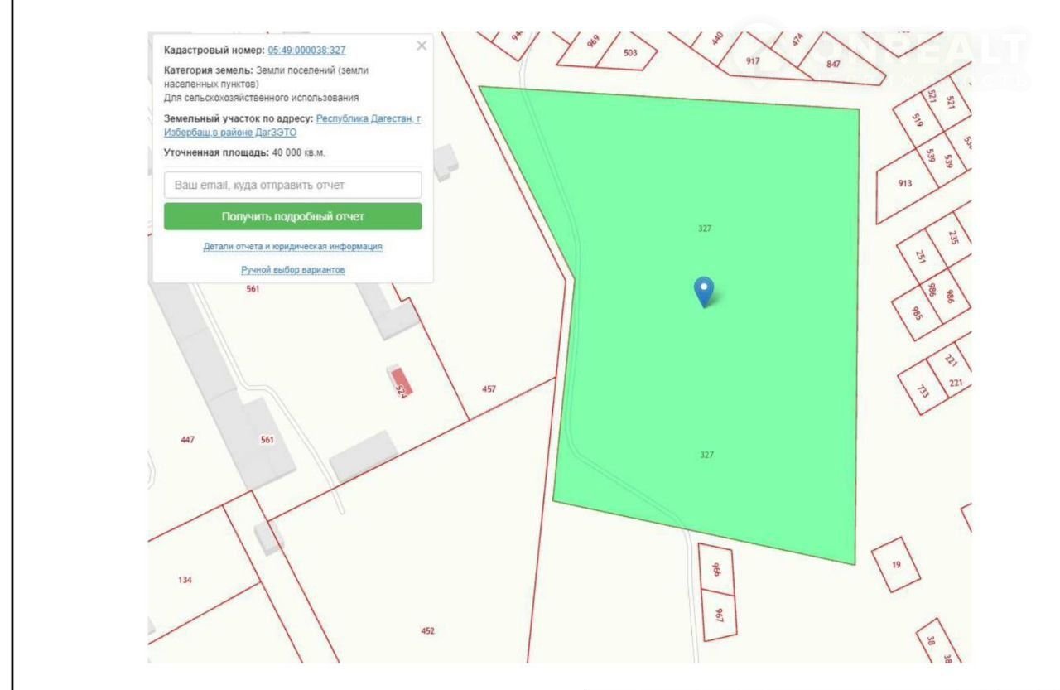Select parcel 447 on the map
This screenshot has width=1060, height=690.
point(187,440)
